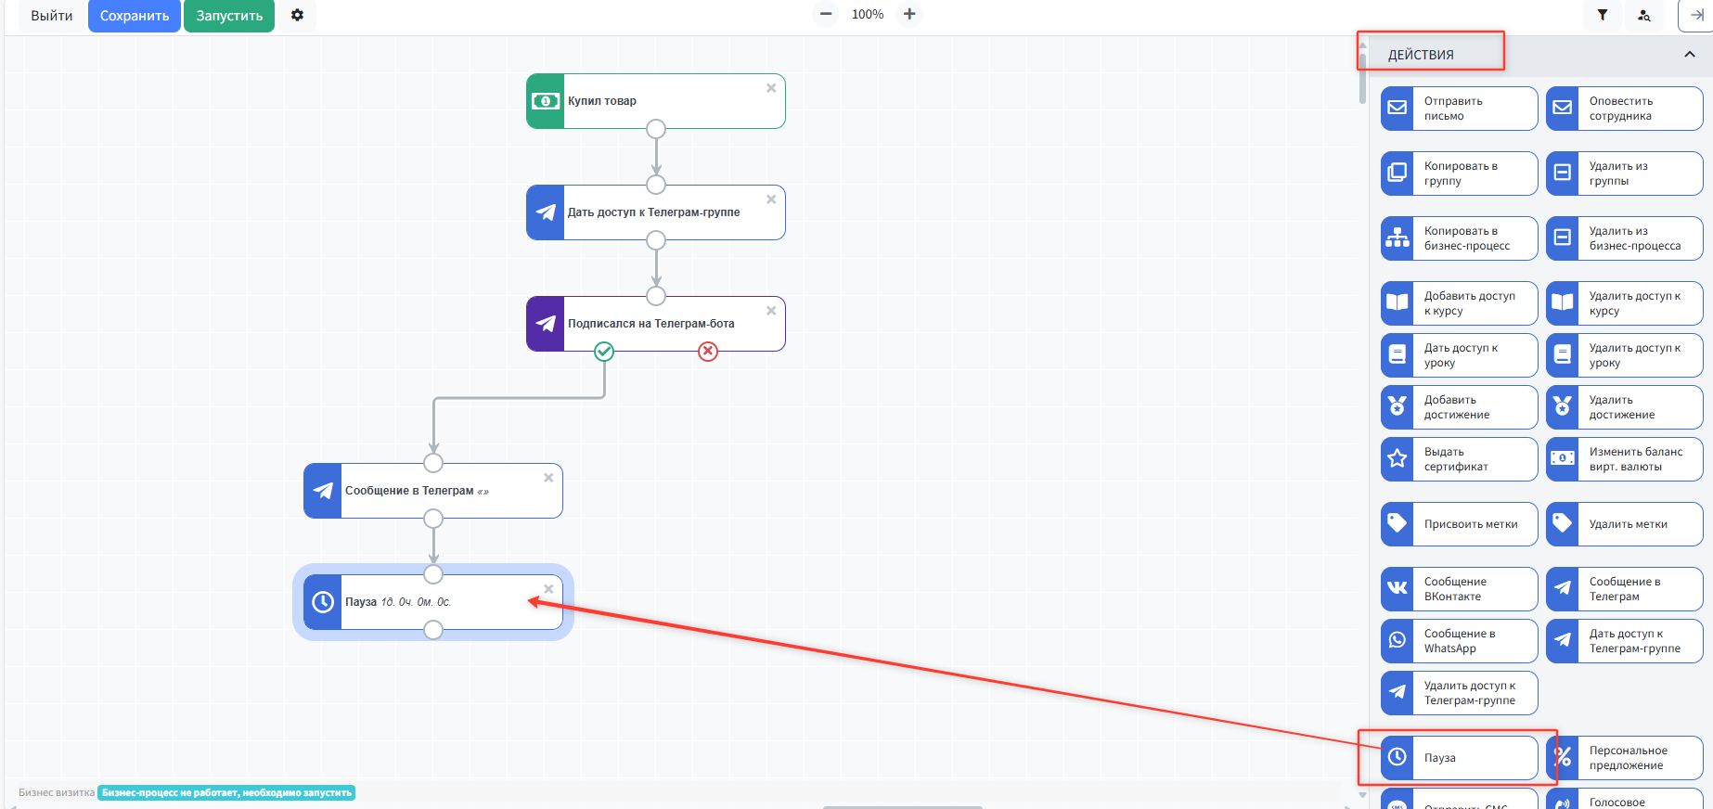Select the green checkmark success output

pyautogui.click(x=604, y=352)
